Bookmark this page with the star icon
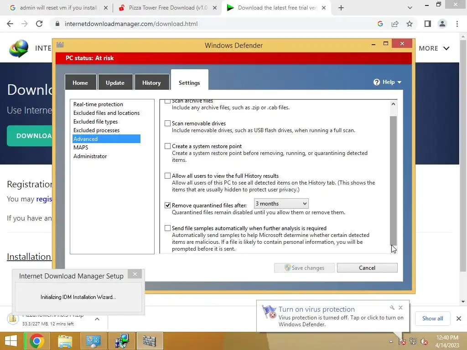The height and width of the screenshot is (350, 467). point(410,24)
